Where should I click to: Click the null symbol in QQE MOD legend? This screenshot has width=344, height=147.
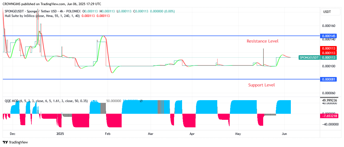(x=141, y=101)
